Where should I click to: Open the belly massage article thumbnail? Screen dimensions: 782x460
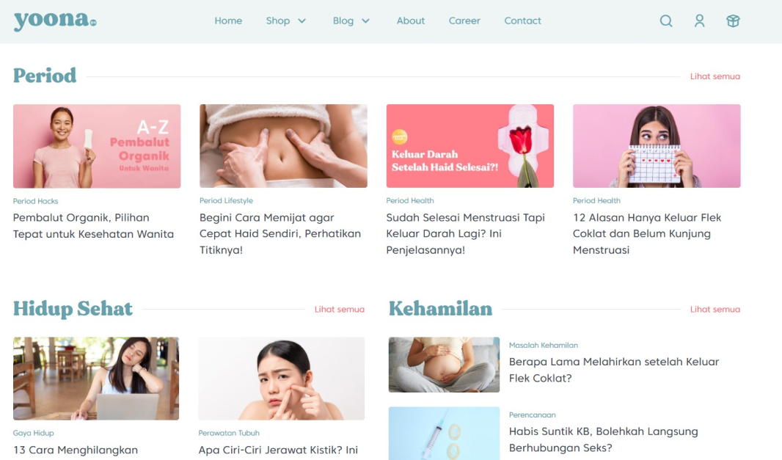tap(283, 146)
